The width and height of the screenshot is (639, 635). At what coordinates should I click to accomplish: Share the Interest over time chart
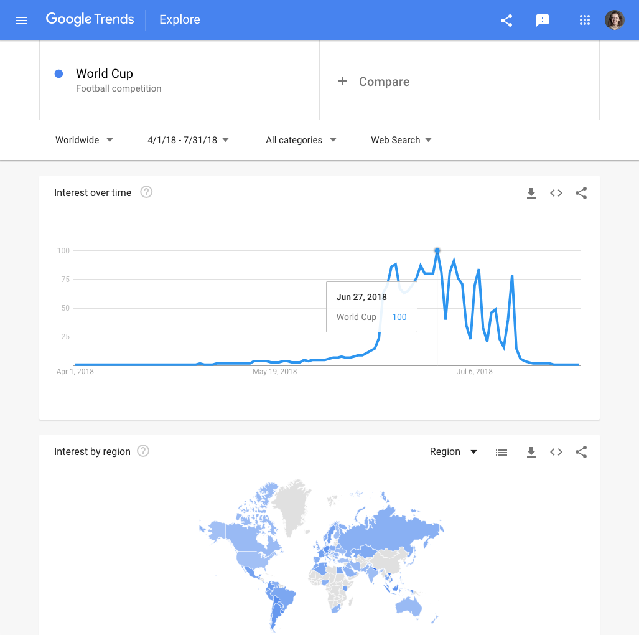click(x=581, y=193)
